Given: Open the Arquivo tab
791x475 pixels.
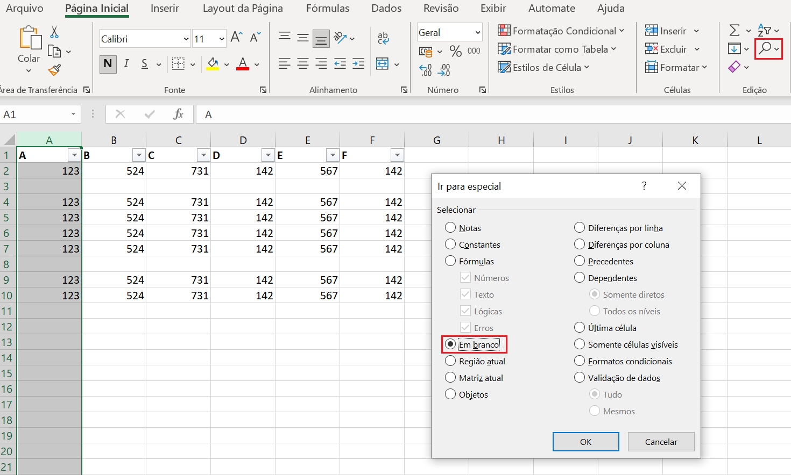Looking at the screenshot, I should point(24,8).
